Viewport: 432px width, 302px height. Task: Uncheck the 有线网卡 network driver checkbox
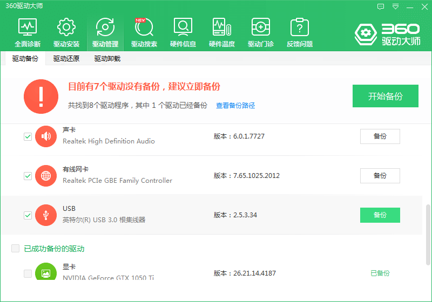(x=28, y=176)
